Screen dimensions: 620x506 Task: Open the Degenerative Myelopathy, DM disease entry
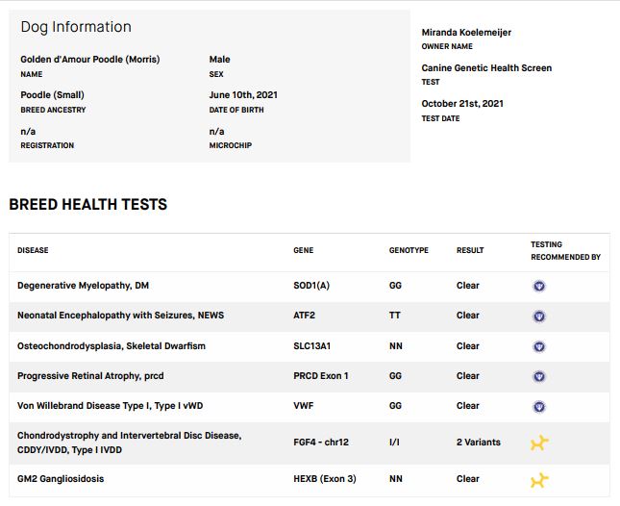tap(83, 286)
